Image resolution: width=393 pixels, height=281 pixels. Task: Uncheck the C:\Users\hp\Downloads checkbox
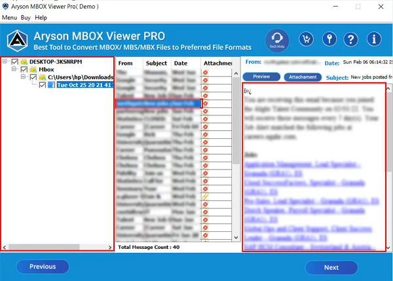click(33, 77)
